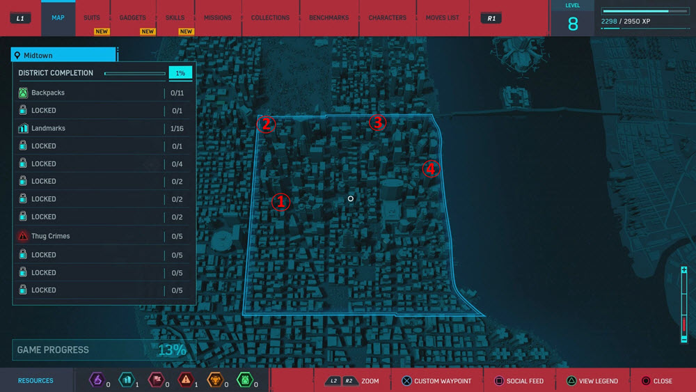Click the NEW badge under SUITS

pyautogui.click(x=102, y=31)
